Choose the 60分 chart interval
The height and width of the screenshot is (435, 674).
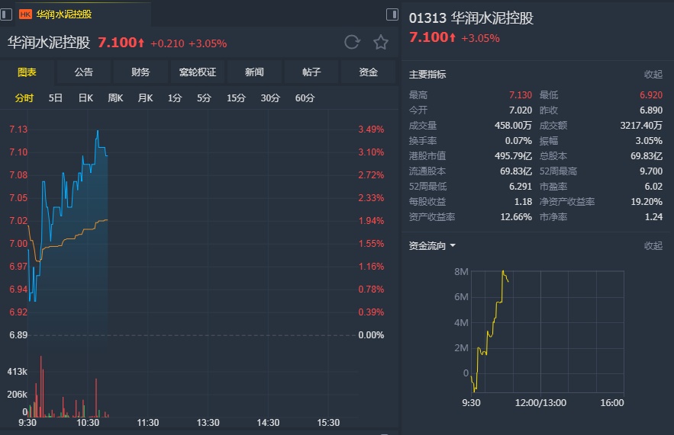(305, 98)
